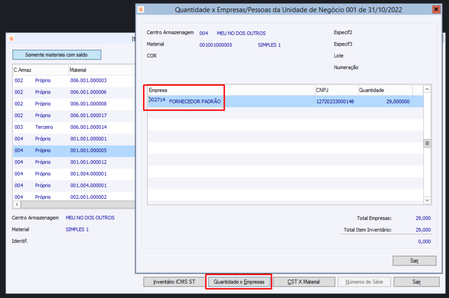Click the background inventory window app icon

(11, 39)
